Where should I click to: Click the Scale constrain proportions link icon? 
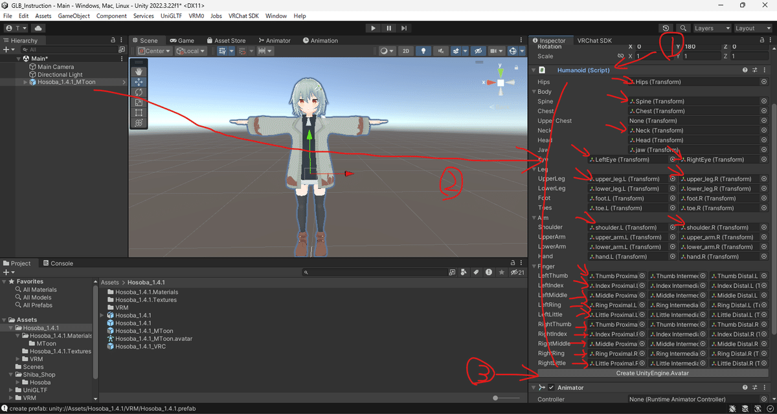click(621, 56)
